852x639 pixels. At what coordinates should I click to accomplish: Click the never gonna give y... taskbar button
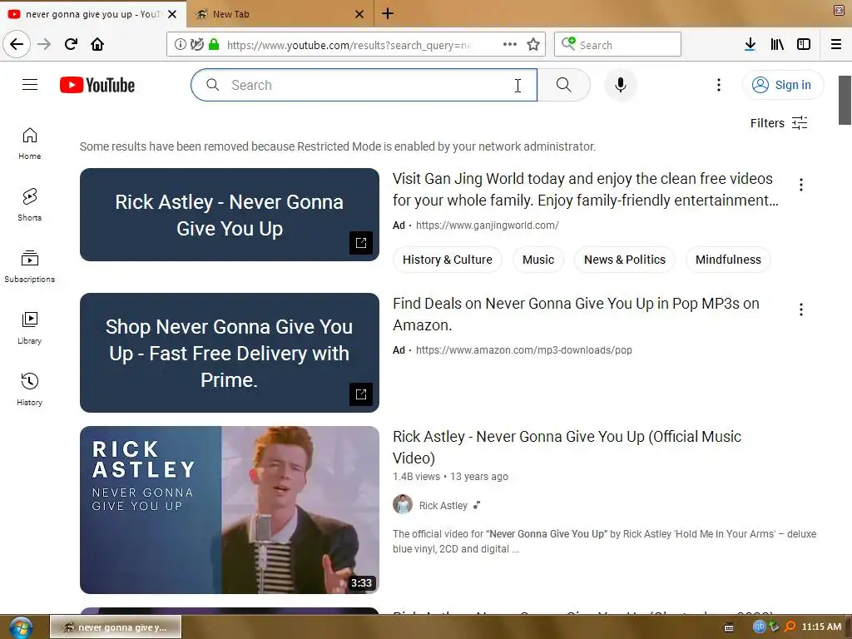(116, 627)
